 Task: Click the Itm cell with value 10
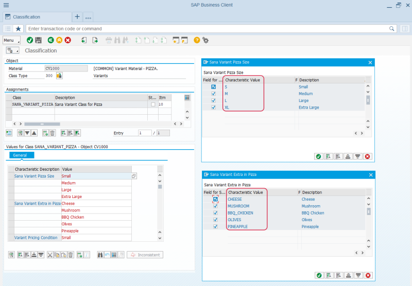tap(165, 104)
